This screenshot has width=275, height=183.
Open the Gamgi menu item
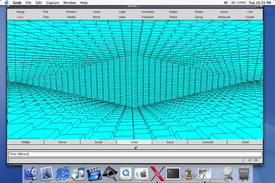coord(20,12)
